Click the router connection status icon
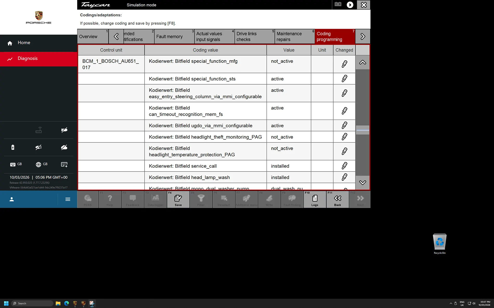 point(38,130)
